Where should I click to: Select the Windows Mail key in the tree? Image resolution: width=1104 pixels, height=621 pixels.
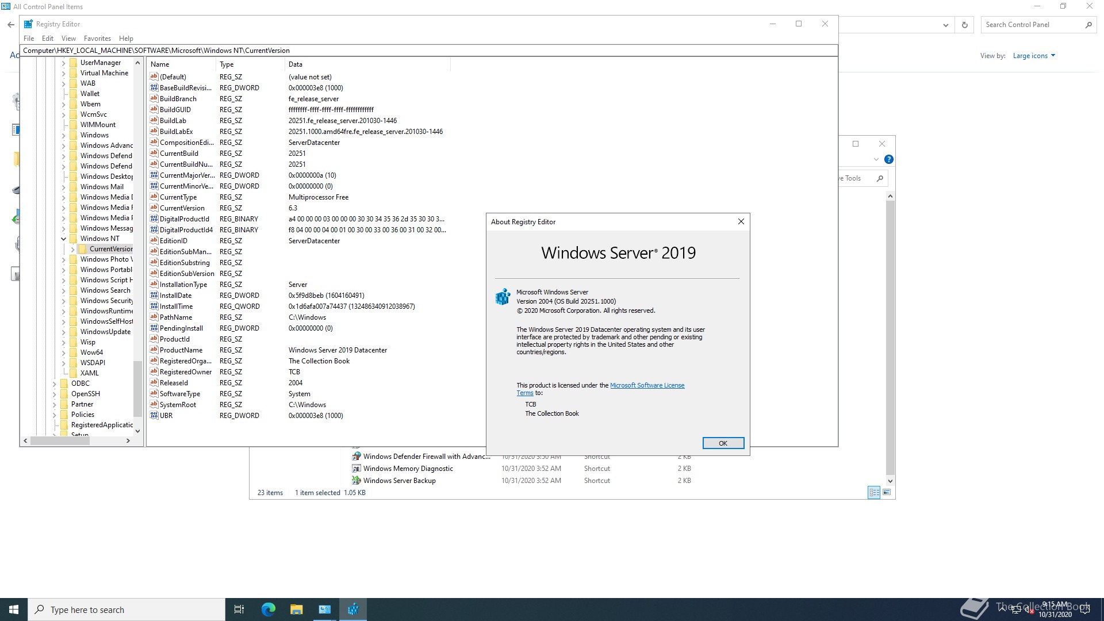coord(102,187)
